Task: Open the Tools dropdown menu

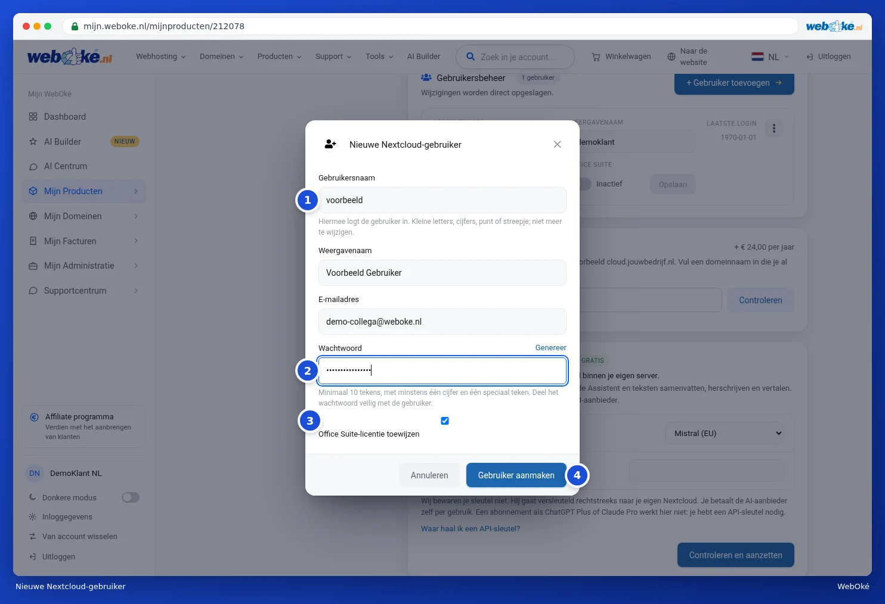Action: point(379,57)
